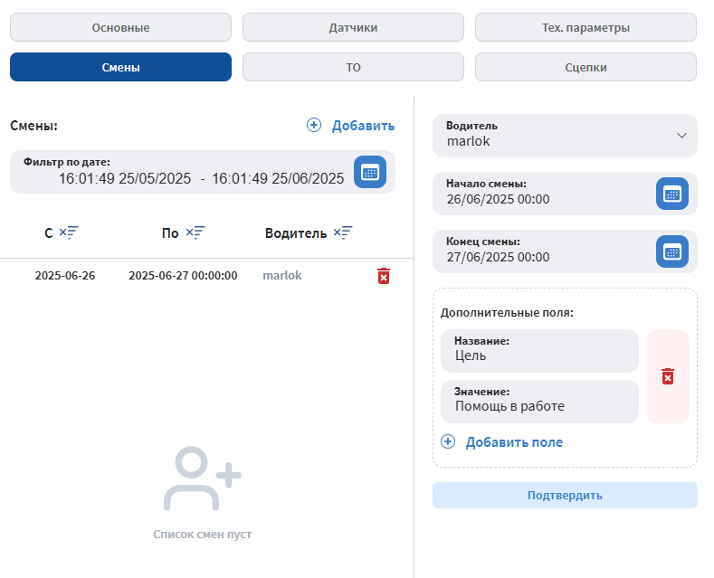Open the Датчики tab
The image size is (714, 578).
pos(353,27)
